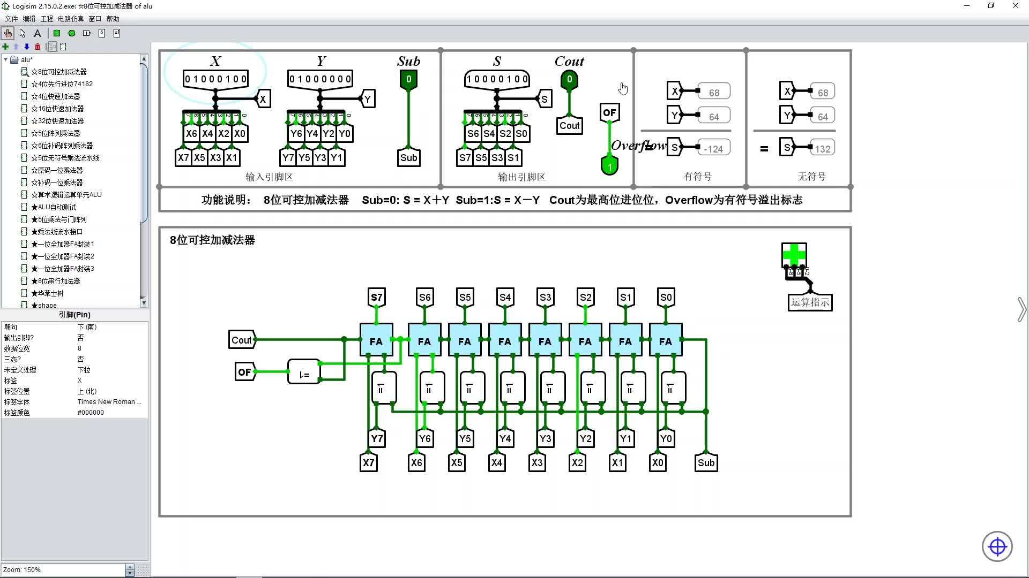Select circuit ★8位串行加法器
Screen dimensions: 1029x578
[55, 281]
